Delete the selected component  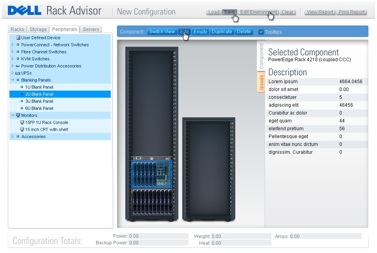pyautogui.click(x=244, y=32)
